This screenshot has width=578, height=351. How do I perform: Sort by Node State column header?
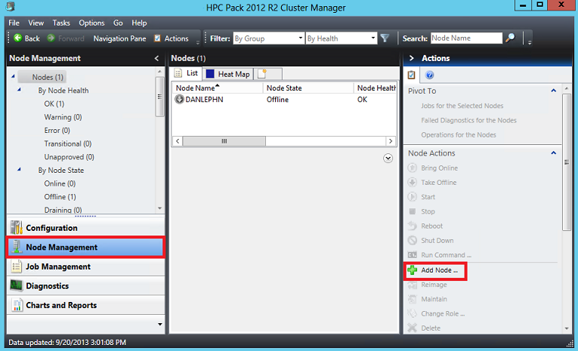point(308,88)
